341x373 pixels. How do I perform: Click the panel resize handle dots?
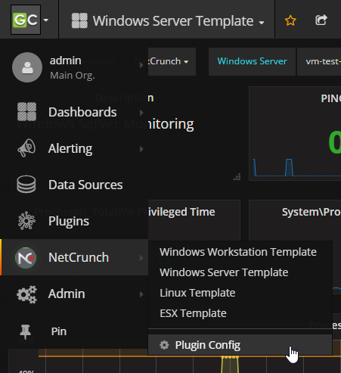pos(237,177)
